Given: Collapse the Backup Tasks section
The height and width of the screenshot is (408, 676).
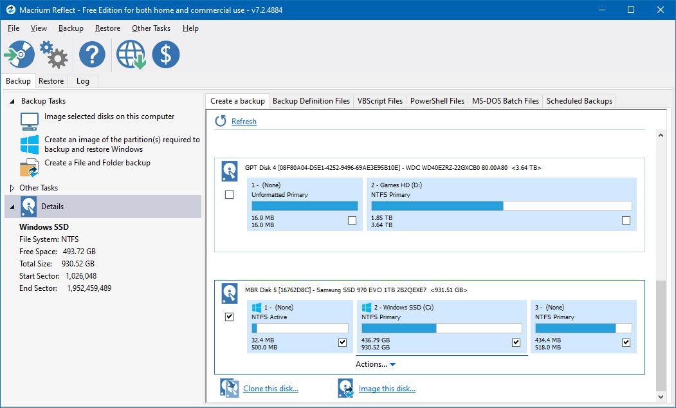Looking at the screenshot, I should pyautogui.click(x=12, y=101).
